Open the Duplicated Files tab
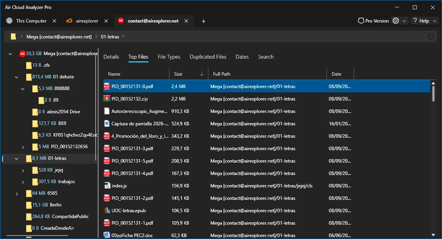The width and height of the screenshot is (442, 239). [x=208, y=57]
